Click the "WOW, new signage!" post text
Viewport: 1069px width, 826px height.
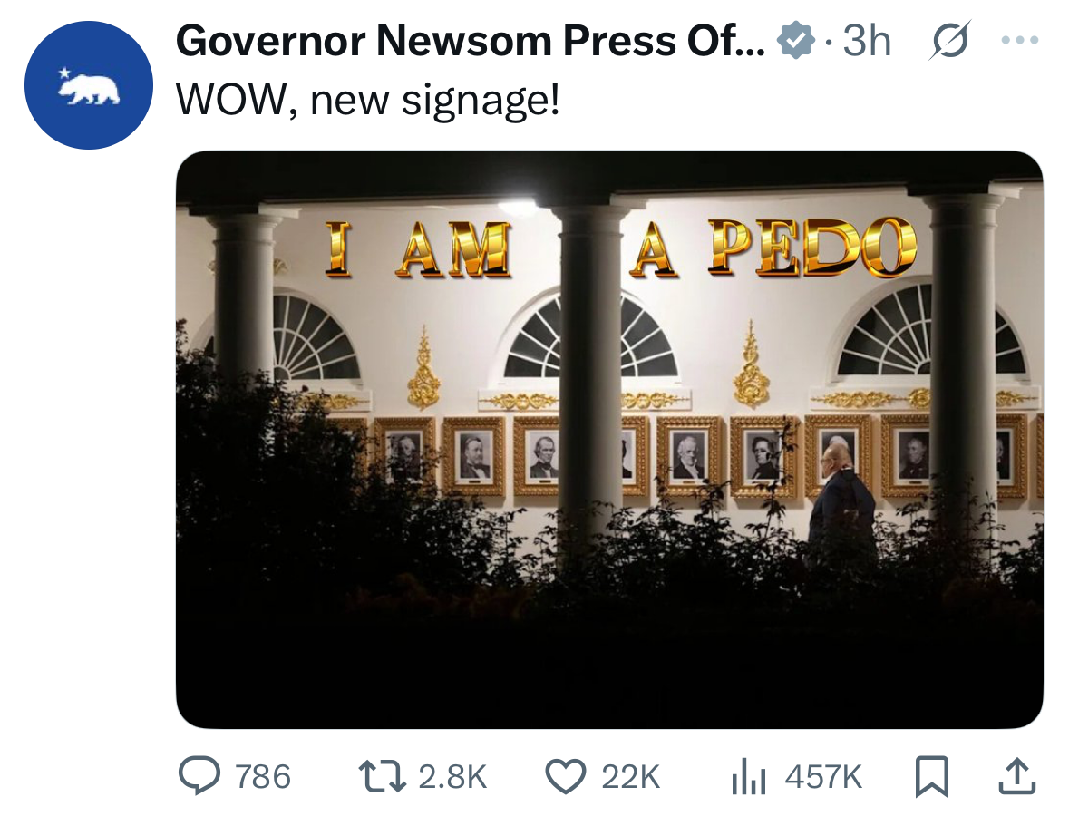tap(368, 100)
